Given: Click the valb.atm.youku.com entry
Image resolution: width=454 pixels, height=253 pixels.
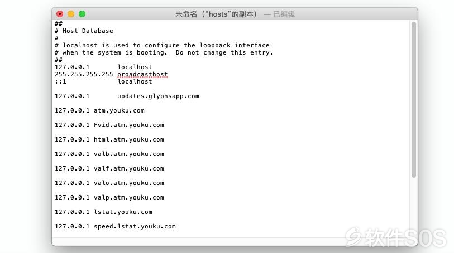Looking at the screenshot, I should point(129,154).
